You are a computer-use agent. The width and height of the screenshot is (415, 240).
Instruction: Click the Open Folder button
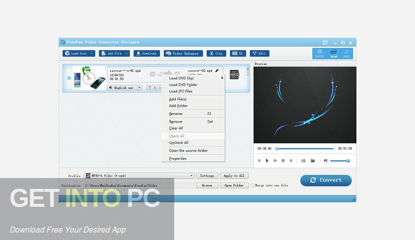tap(234, 185)
